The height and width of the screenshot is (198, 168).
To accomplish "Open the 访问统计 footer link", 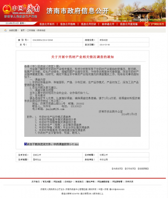I will click(69, 182).
